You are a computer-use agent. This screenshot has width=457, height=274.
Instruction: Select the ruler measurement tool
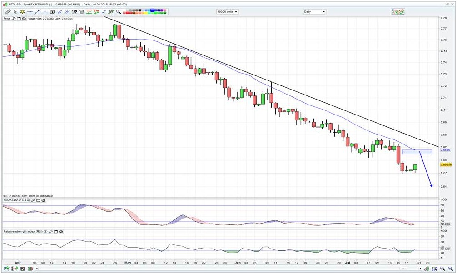[x=8, y=12]
